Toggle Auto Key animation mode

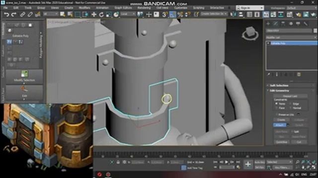[259, 162]
